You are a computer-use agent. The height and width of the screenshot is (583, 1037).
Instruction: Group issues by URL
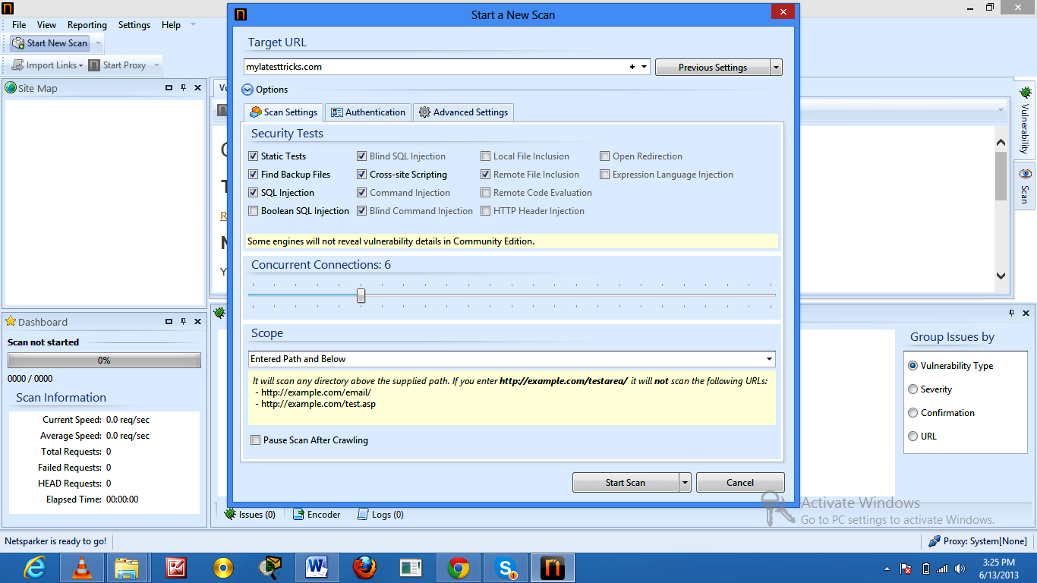(913, 436)
